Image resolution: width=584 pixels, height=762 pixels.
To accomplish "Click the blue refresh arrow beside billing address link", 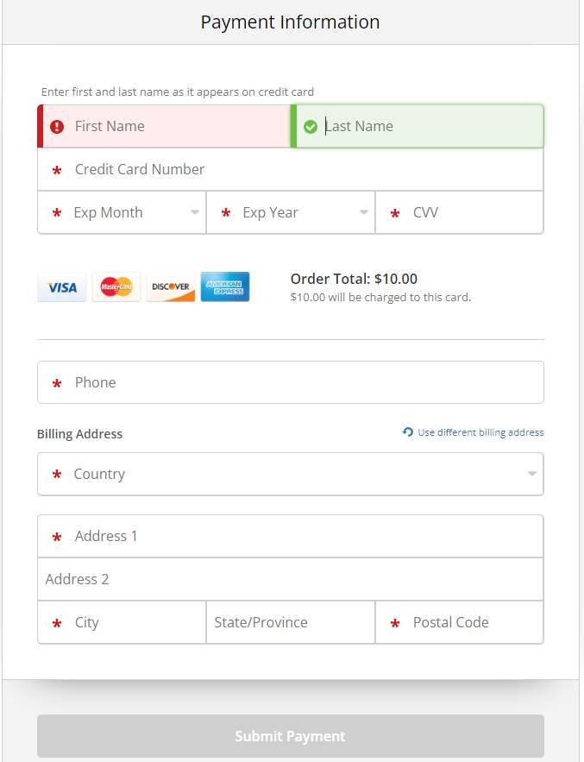I will coord(408,432).
